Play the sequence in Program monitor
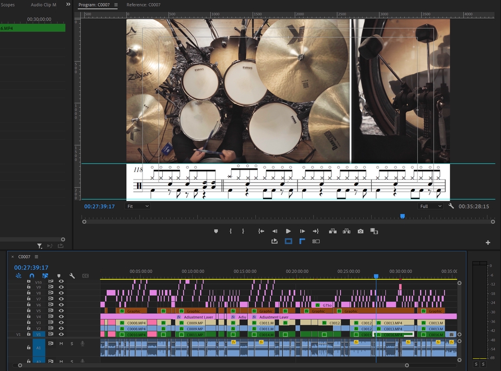The height and width of the screenshot is (371, 501). (x=288, y=231)
